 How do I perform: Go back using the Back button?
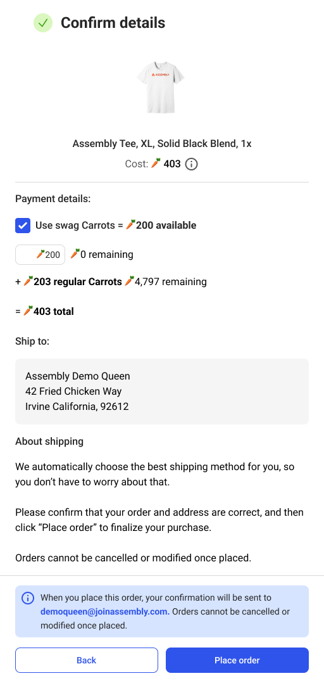point(87,660)
